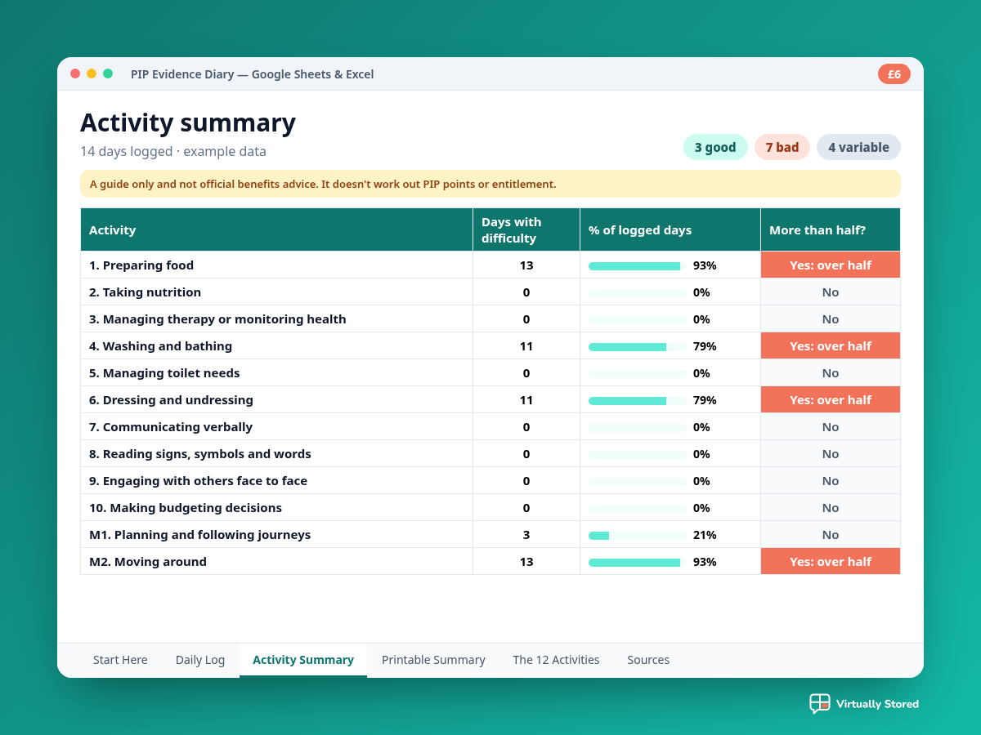Click the red window close dot
Screen dimensions: 981x735
point(75,73)
